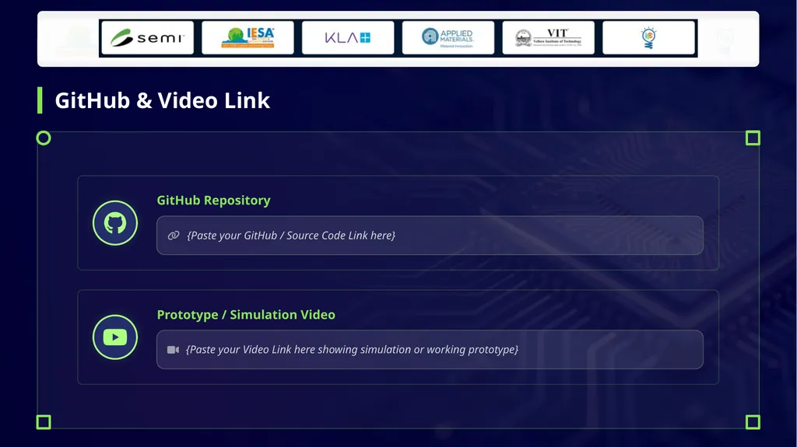797x447 pixels.
Task: Select the Prototype / Simulation Video heading
Action: coord(246,314)
